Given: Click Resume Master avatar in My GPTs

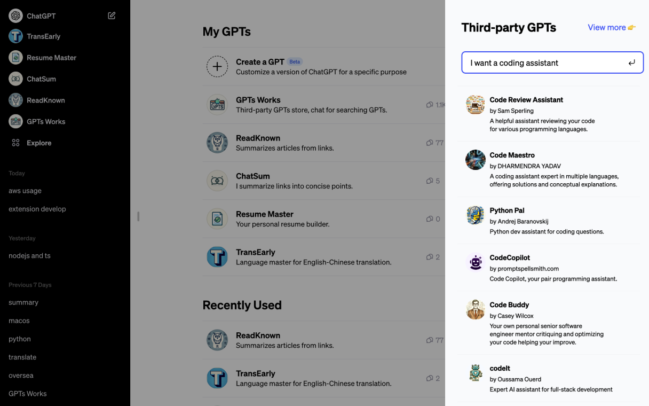Looking at the screenshot, I should [217, 219].
